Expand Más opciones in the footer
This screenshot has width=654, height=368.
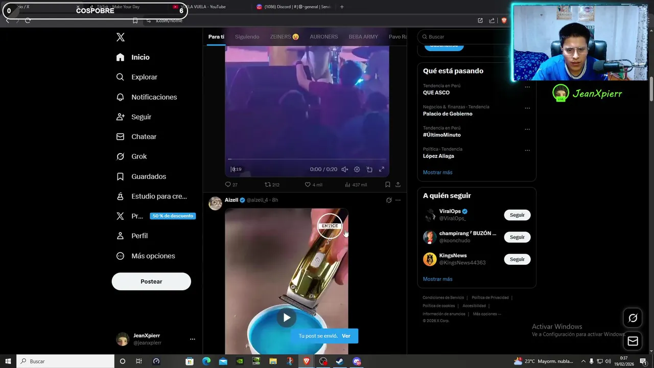point(487,314)
